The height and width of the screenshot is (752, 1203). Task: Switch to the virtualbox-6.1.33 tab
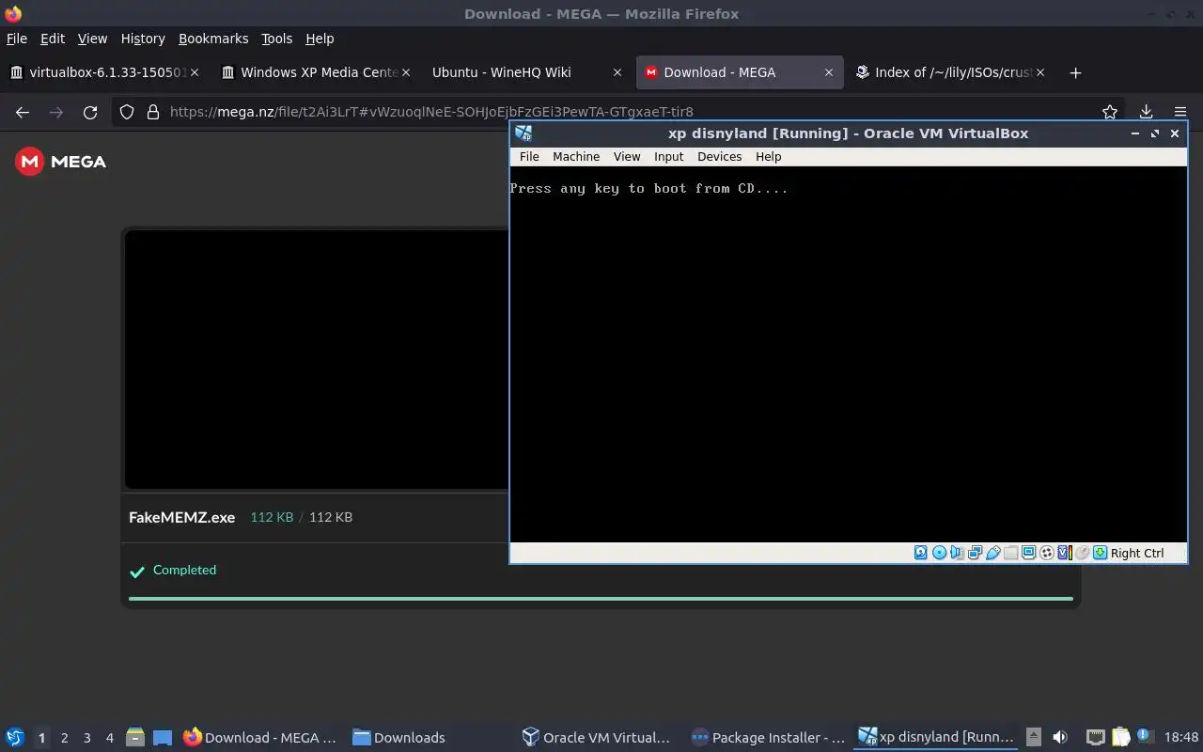[x=103, y=72]
